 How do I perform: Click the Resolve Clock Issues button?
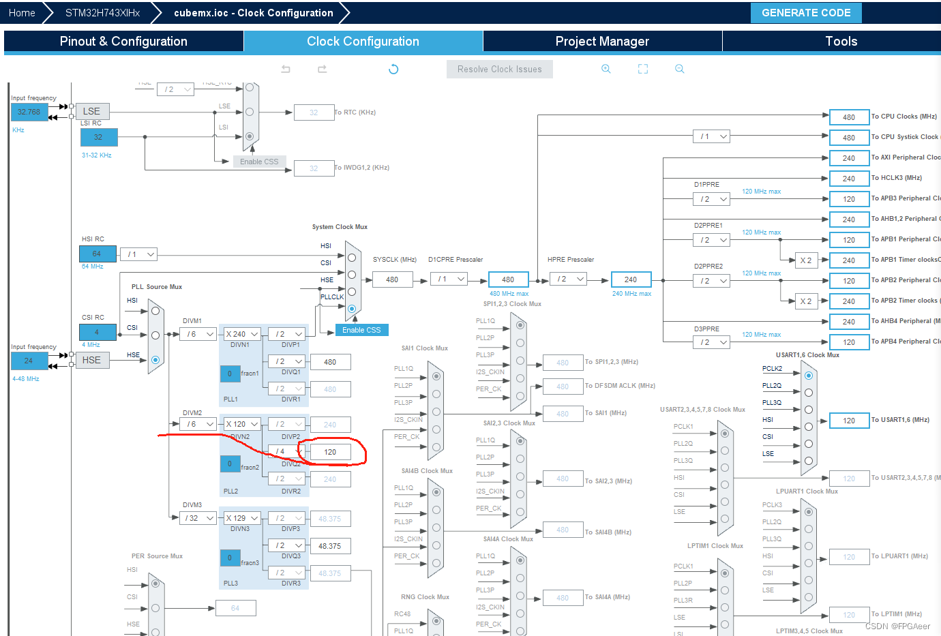pos(500,69)
